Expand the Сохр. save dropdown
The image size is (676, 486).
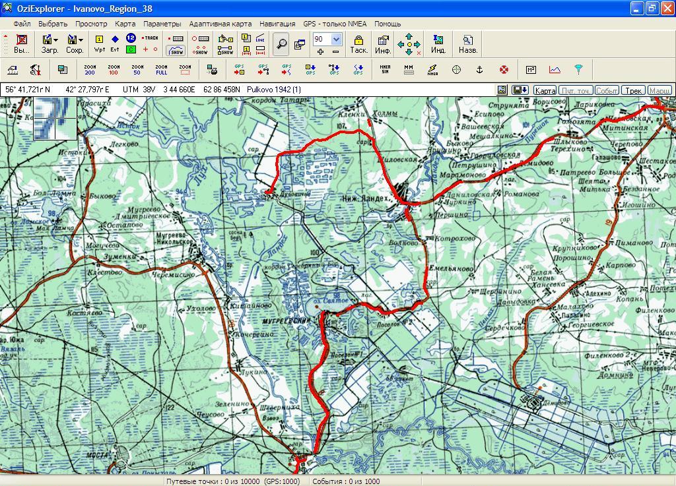[x=81, y=40]
